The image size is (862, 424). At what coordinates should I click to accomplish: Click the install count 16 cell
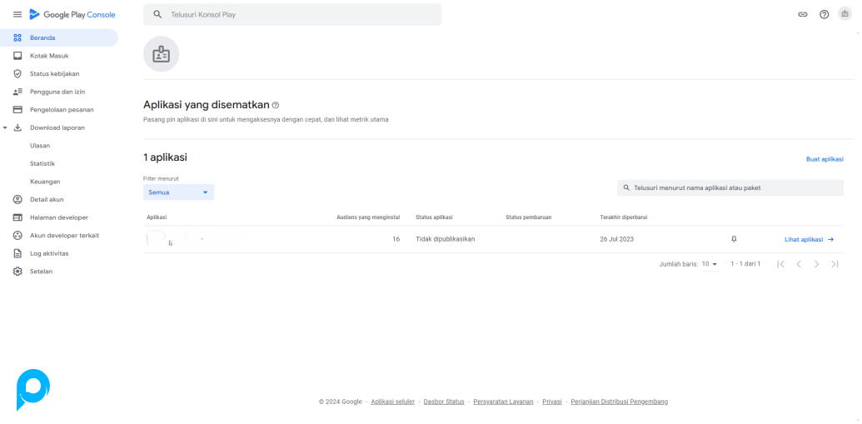click(x=396, y=239)
